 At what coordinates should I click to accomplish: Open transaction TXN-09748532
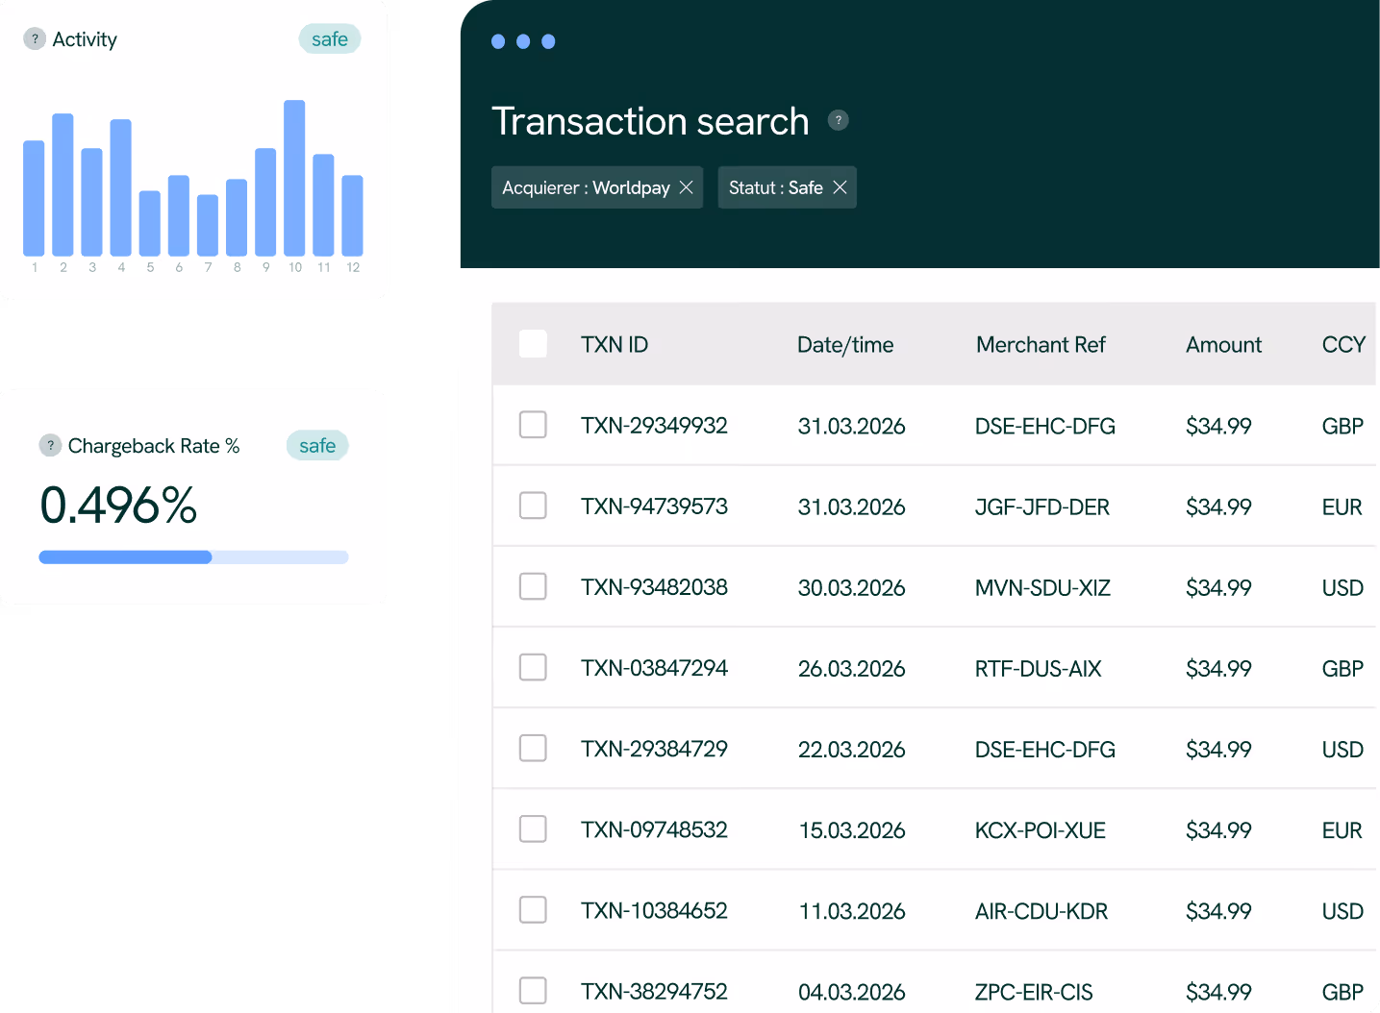(654, 829)
